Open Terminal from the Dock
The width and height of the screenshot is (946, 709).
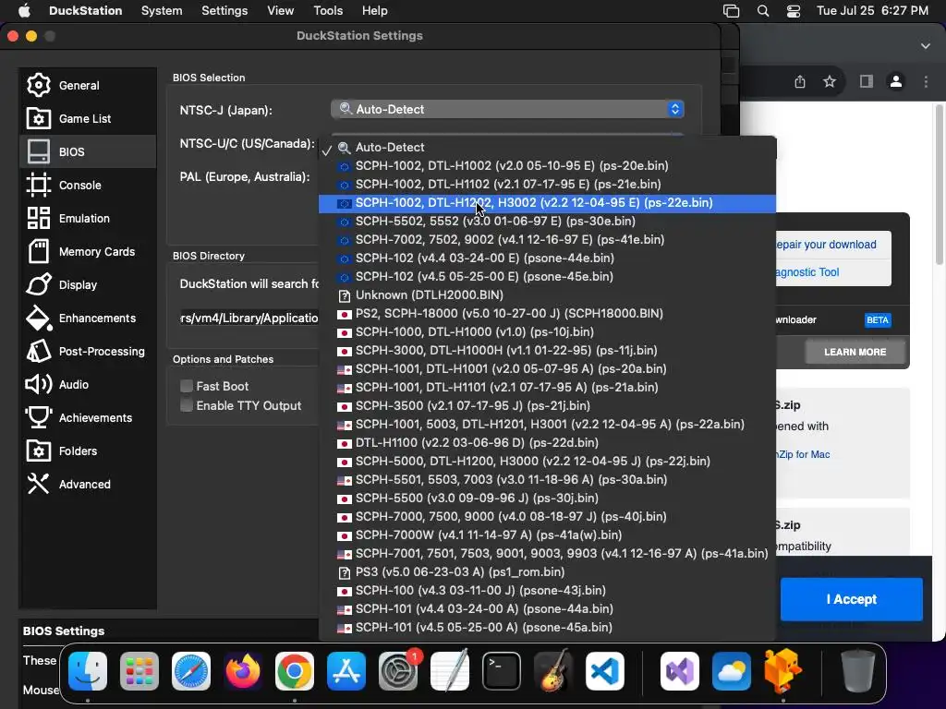[x=502, y=671]
